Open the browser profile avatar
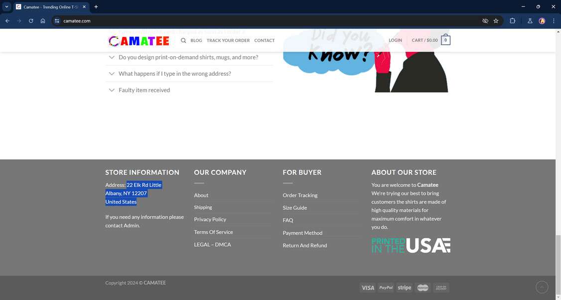The width and height of the screenshot is (561, 300). coord(542,21)
